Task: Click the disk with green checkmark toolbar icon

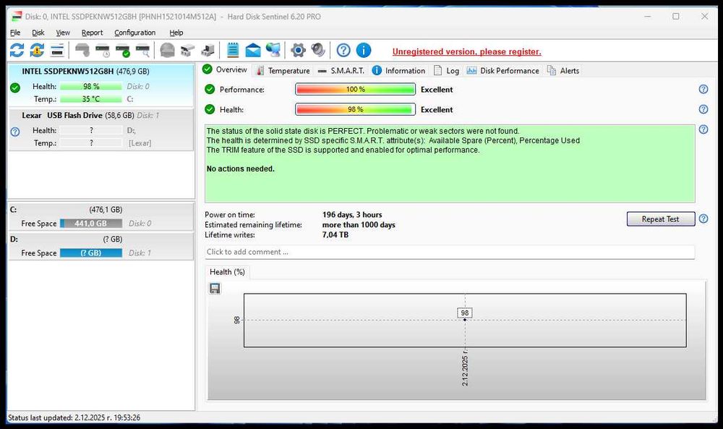Action: (x=123, y=51)
